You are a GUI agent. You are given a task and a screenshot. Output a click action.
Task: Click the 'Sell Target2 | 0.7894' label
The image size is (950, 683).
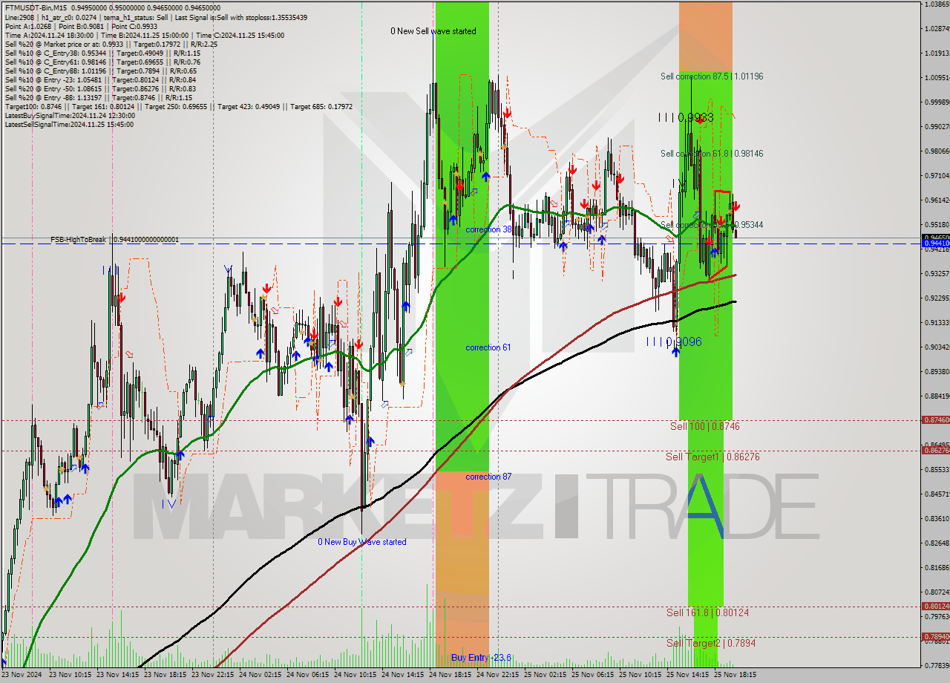[x=711, y=644]
